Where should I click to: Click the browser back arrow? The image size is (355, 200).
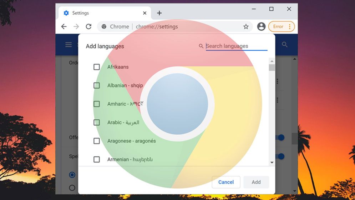[64, 26]
